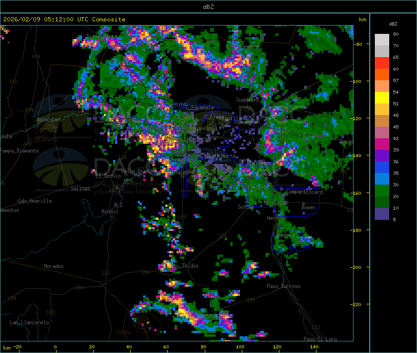The image size is (417, 353).
Task: Click the 'Soitue' place label
Action: (246, 207)
